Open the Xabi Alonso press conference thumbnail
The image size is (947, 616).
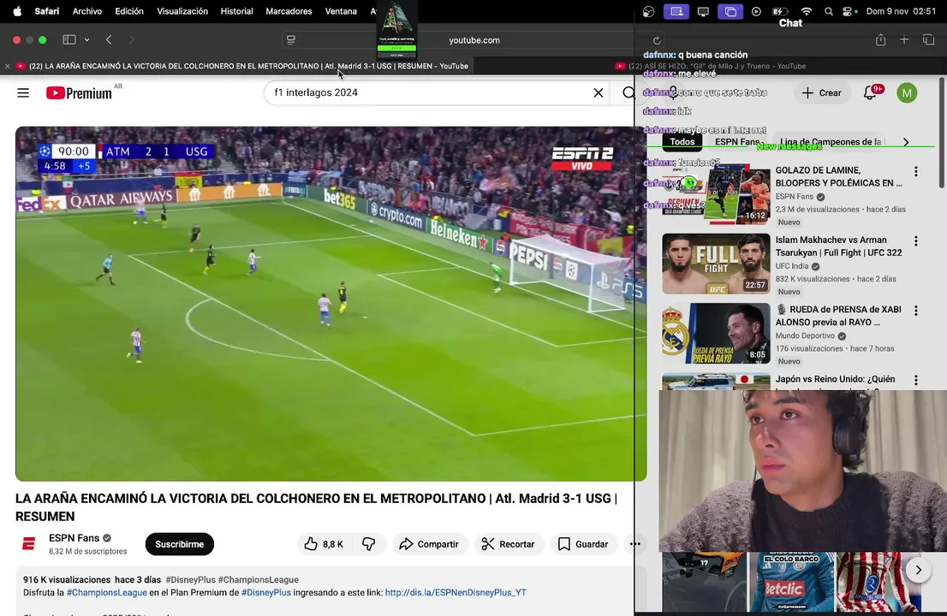point(716,333)
